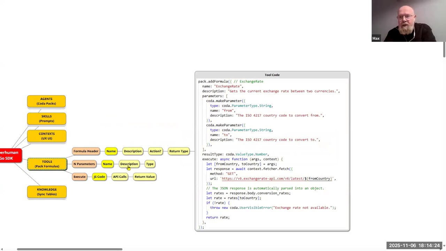
Task: Click the horizontal scrollbar thumb at the bottom
Action: 69,249
